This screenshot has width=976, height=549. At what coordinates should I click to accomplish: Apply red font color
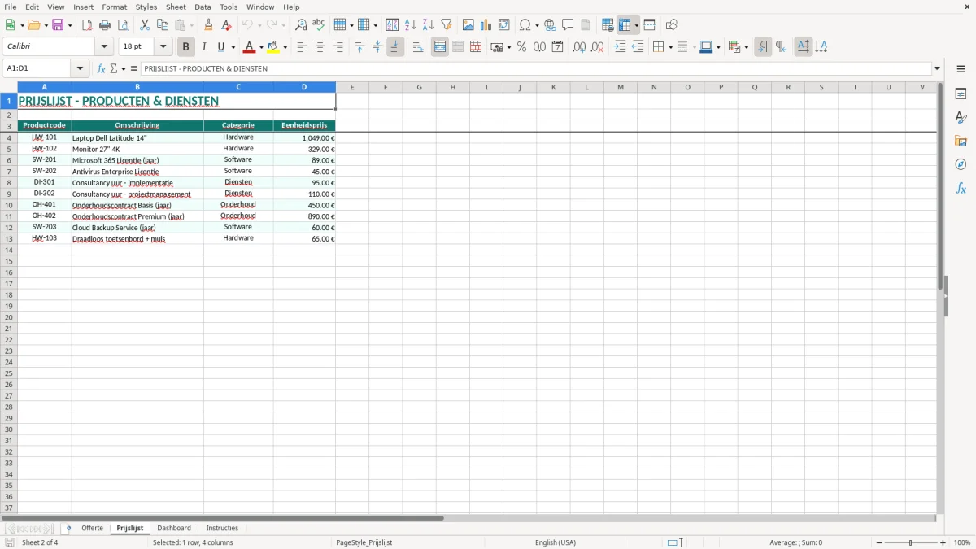click(249, 47)
